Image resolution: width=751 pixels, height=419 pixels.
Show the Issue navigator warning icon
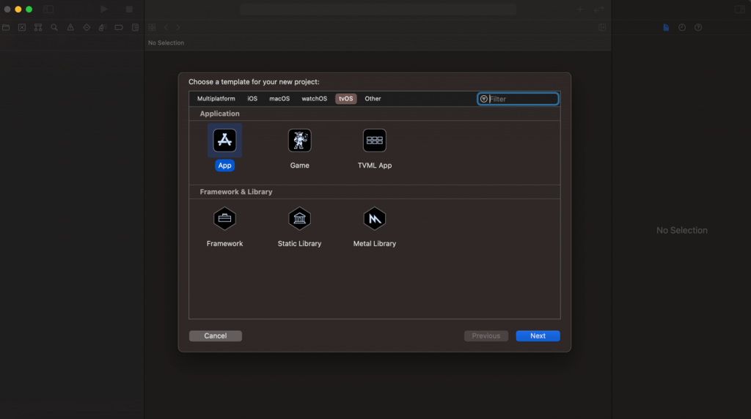click(70, 28)
